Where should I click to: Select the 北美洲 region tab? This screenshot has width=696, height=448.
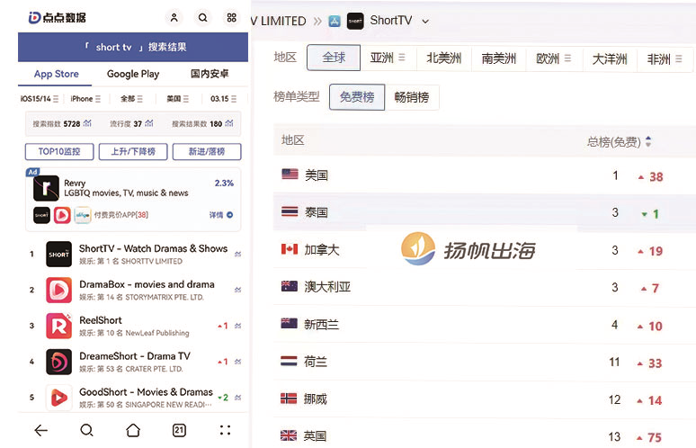coord(444,58)
